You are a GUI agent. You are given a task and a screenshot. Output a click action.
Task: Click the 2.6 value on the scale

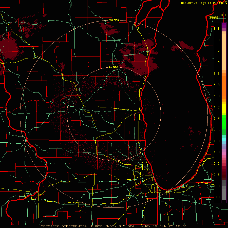217,130
